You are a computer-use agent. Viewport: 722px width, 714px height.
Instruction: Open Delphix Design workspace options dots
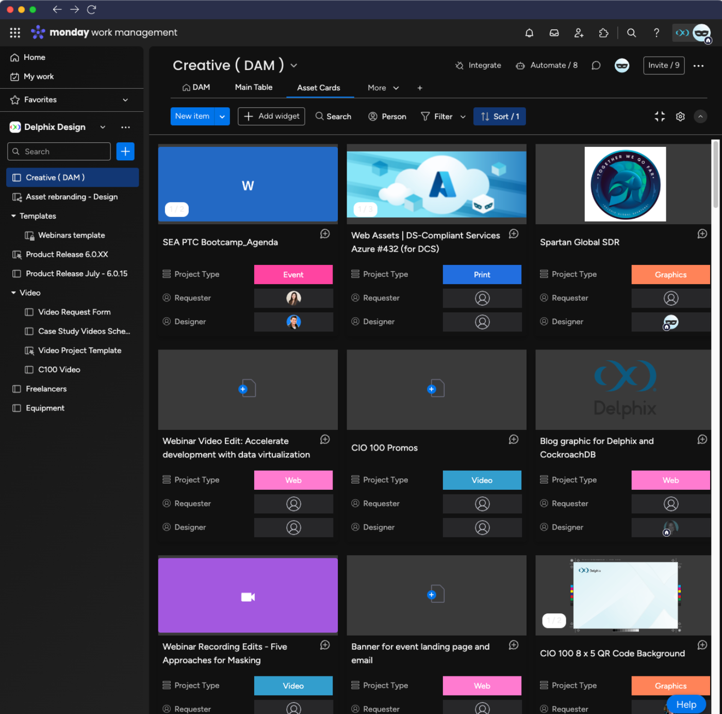coord(125,127)
